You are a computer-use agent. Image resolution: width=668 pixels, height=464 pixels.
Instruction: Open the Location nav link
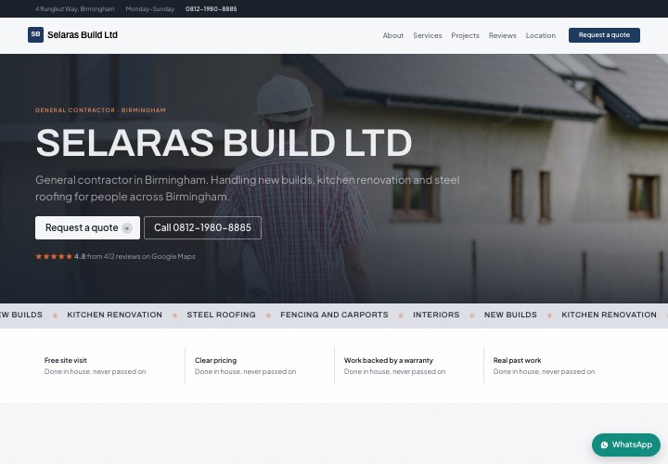coord(541,35)
